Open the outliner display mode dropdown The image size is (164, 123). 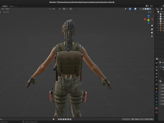(162, 9)
